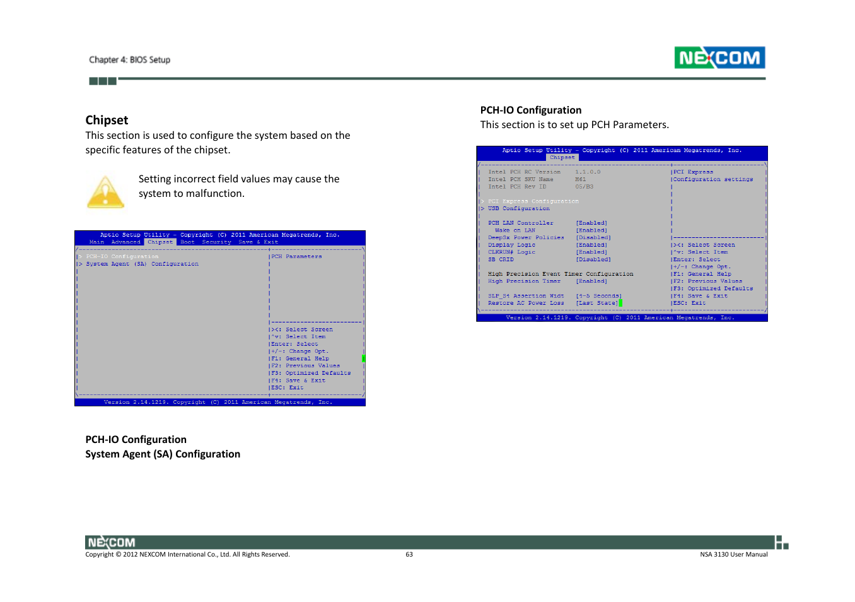This screenshot has height=602, width=855.
Task: Click F2: Previous Values in PCH-IO screen
Action: (x=707, y=281)
